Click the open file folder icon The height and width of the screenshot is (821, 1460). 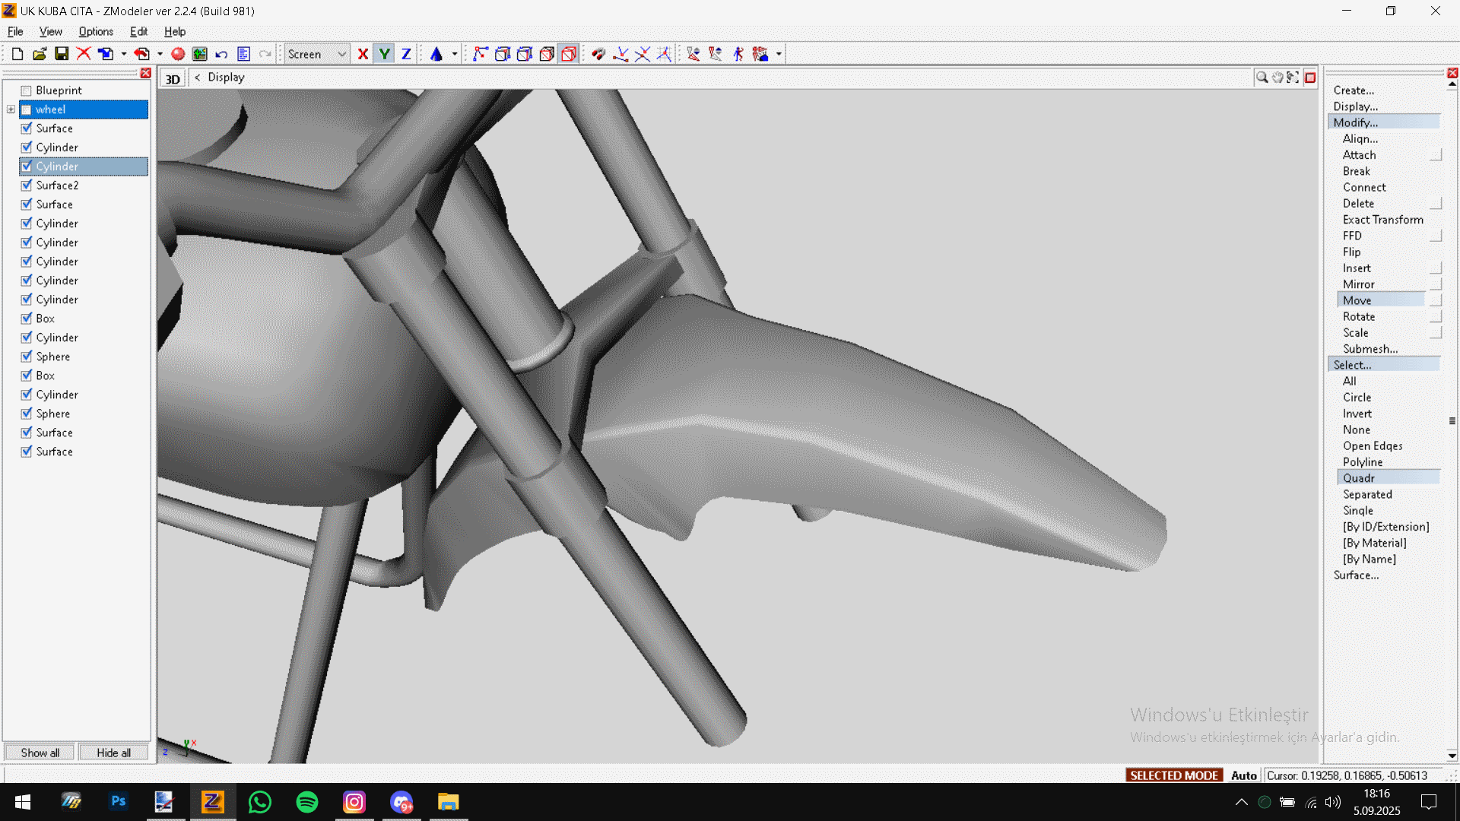tap(40, 54)
